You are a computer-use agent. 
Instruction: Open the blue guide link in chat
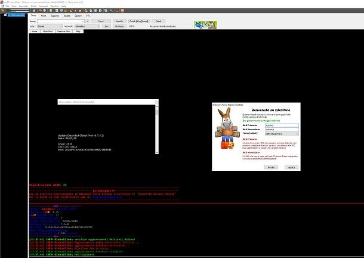(x=107, y=197)
